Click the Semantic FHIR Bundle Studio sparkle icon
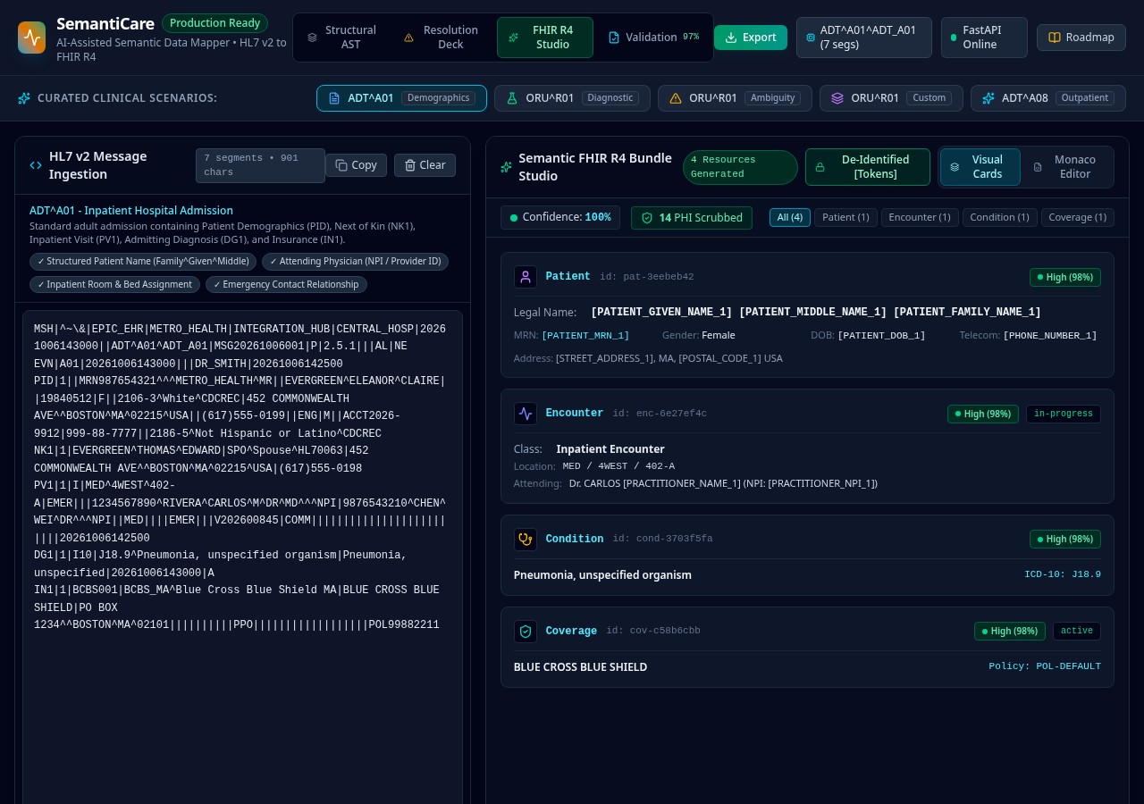Viewport: 1144px width, 804px height. 507,167
